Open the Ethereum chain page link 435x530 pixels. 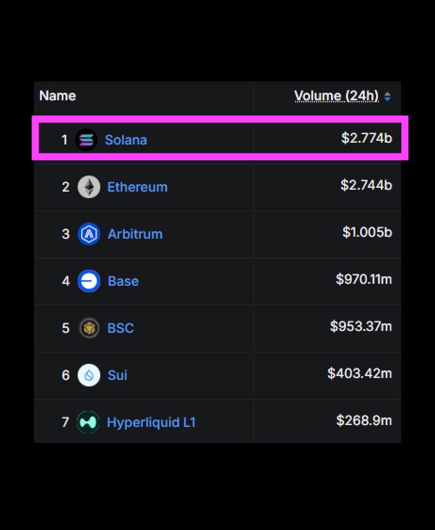[137, 187]
